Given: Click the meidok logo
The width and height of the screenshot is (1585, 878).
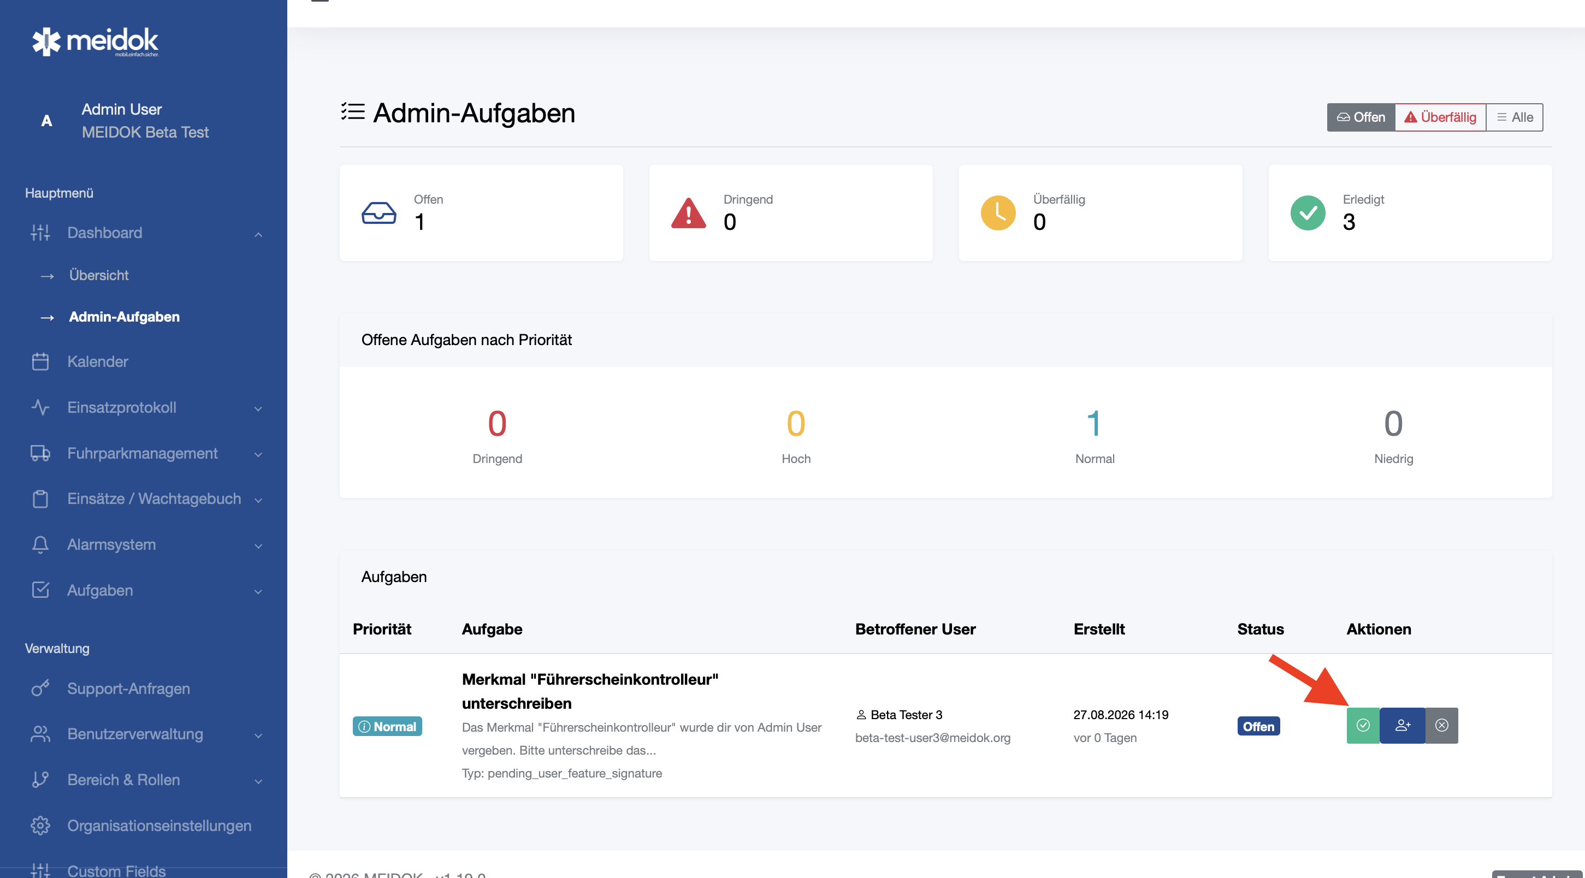Looking at the screenshot, I should [96, 42].
